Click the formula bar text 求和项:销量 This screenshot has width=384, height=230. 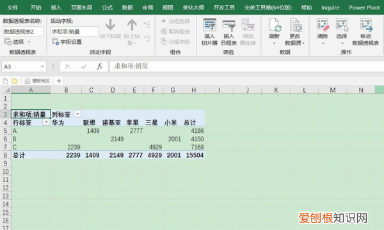131,66
